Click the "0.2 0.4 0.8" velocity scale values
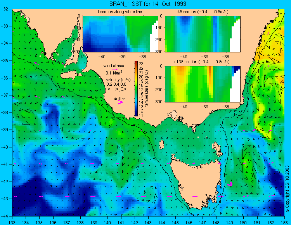 pos(116,84)
